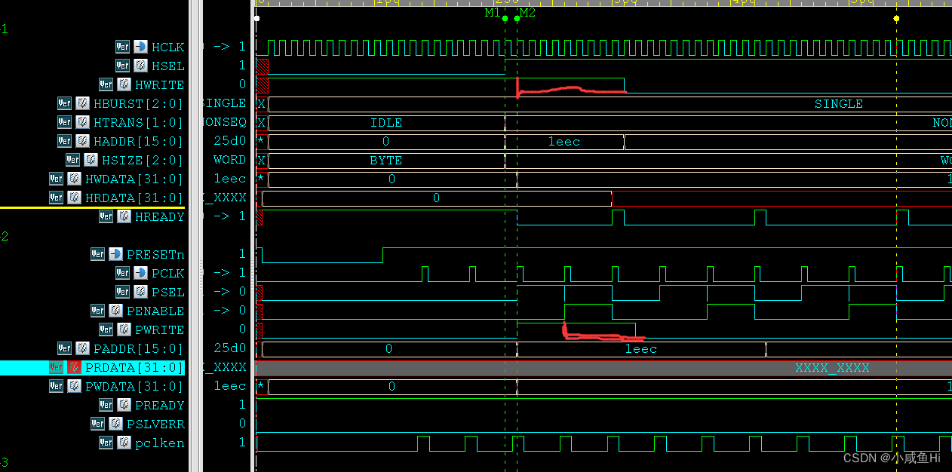
Task: Click the M1 marker label
Action: click(491, 12)
